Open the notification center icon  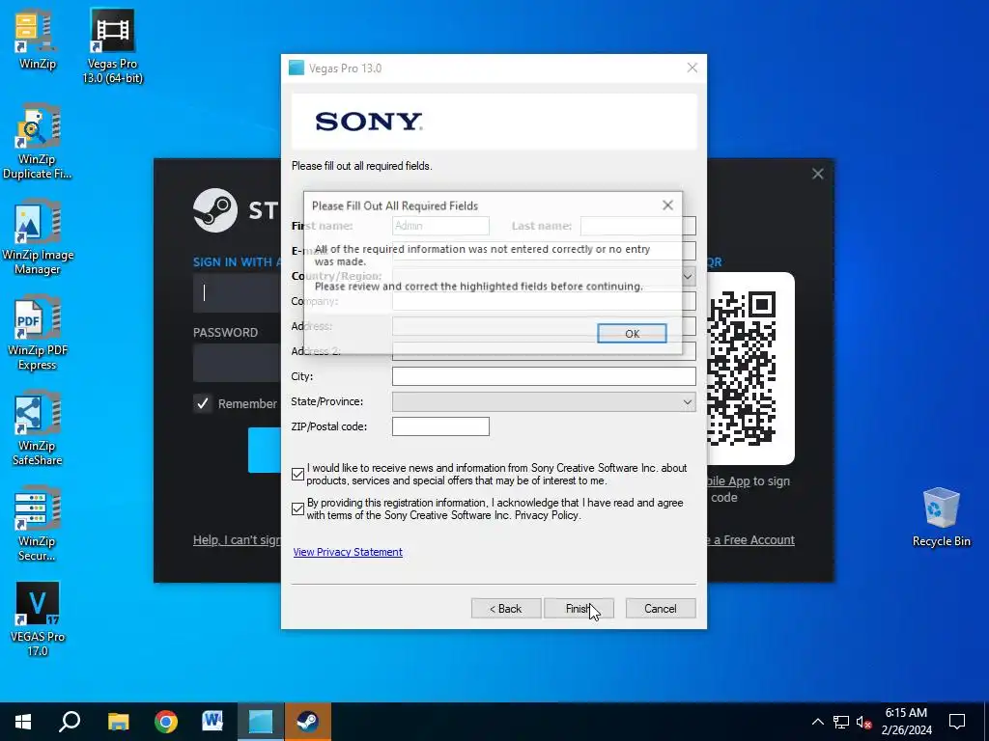(x=957, y=722)
